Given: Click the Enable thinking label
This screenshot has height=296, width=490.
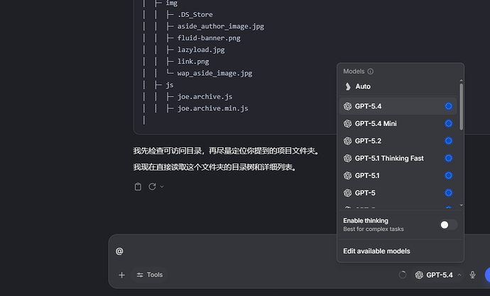Looking at the screenshot, I should click(x=366, y=221).
